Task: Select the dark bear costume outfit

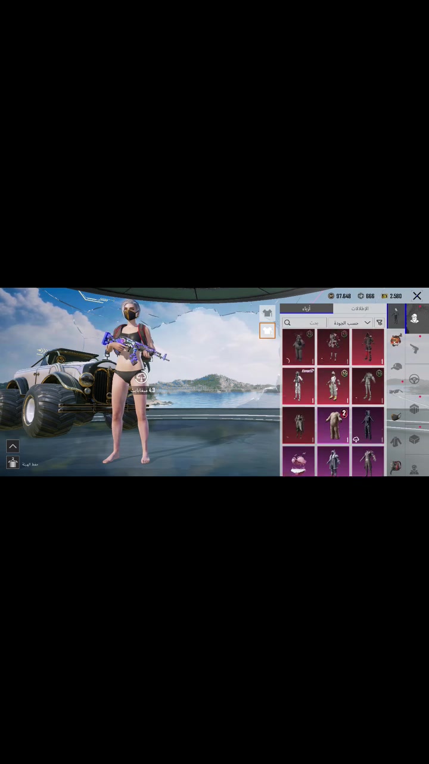Action: pyautogui.click(x=299, y=346)
